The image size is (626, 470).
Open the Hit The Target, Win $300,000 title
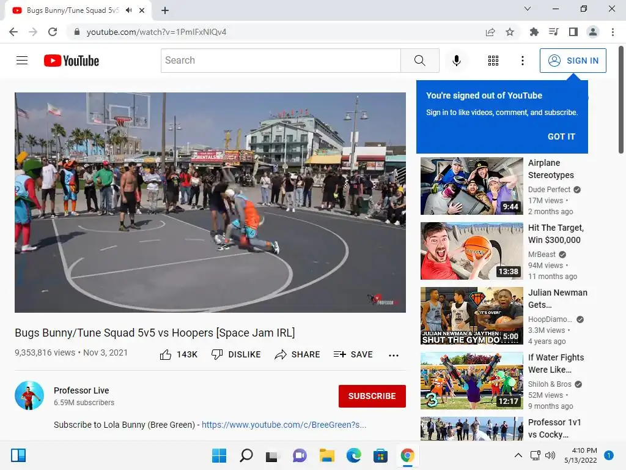(x=556, y=234)
